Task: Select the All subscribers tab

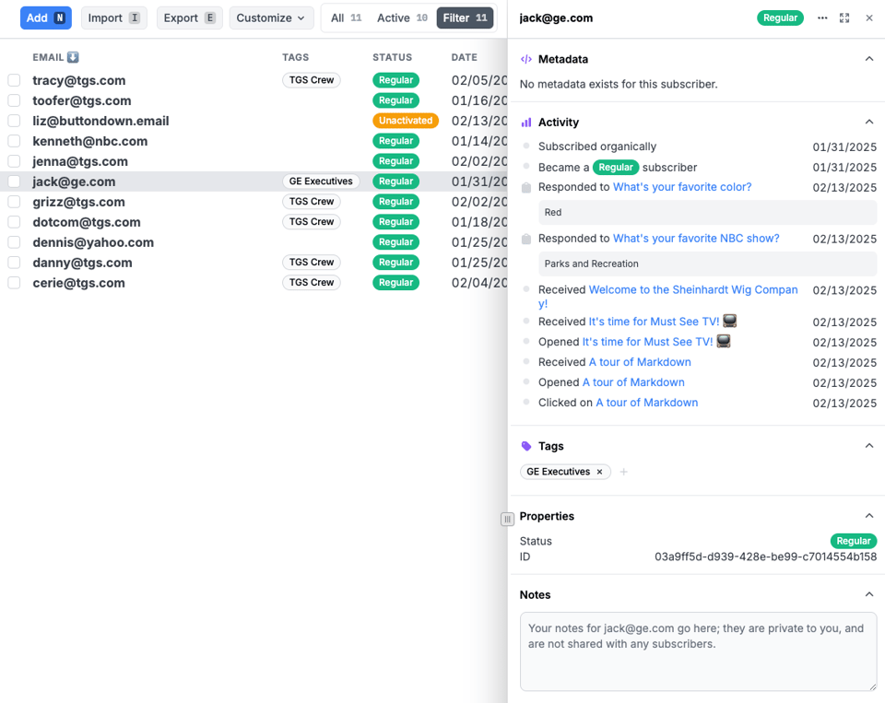Action: point(346,18)
